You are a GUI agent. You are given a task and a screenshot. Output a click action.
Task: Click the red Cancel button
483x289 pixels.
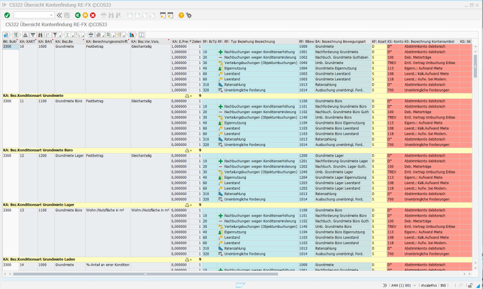point(93,15)
